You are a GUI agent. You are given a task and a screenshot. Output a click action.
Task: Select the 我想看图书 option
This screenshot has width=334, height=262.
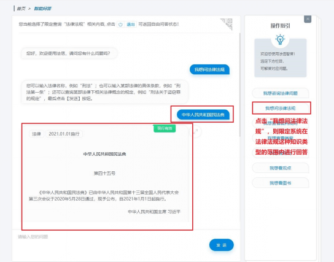tap(281, 183)
